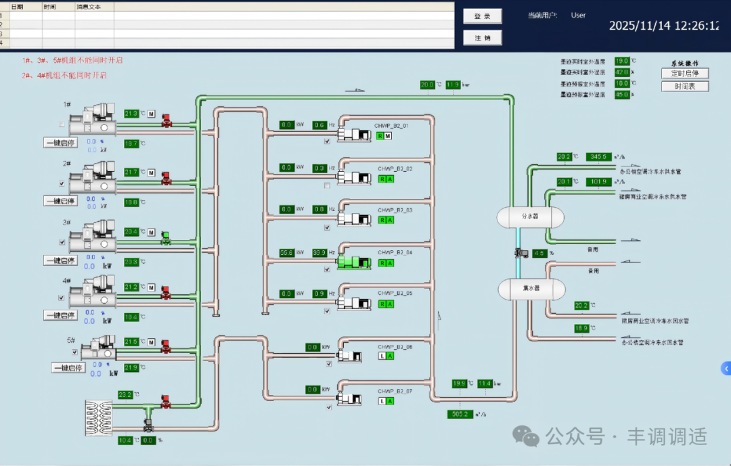The width and height of the screenshot is (731, 466).
Task: Click R M status badge of CHWP_B2_01
Action: point(384,136)
